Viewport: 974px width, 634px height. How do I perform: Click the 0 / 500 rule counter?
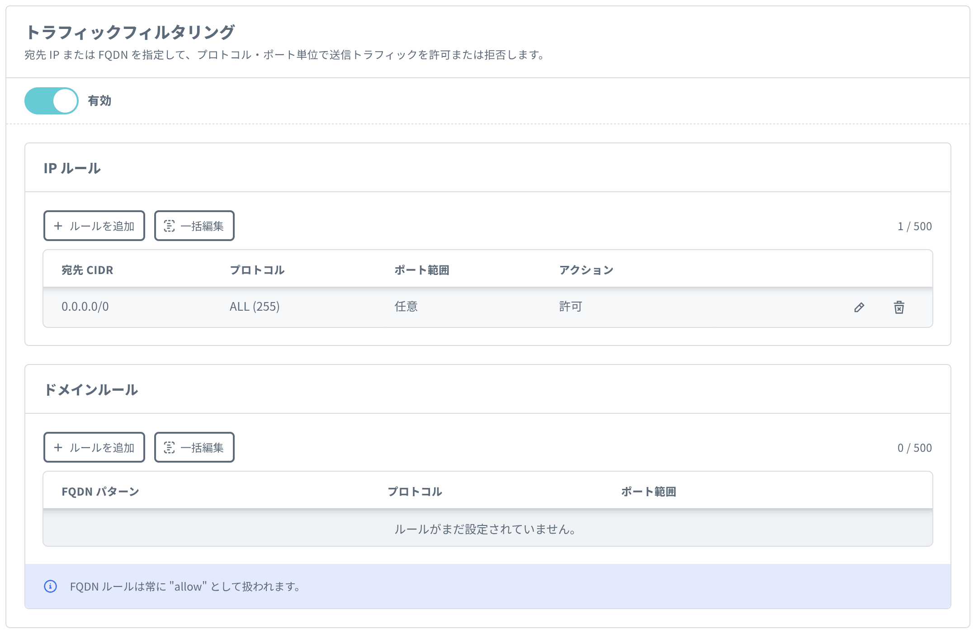tap(915, 448)
